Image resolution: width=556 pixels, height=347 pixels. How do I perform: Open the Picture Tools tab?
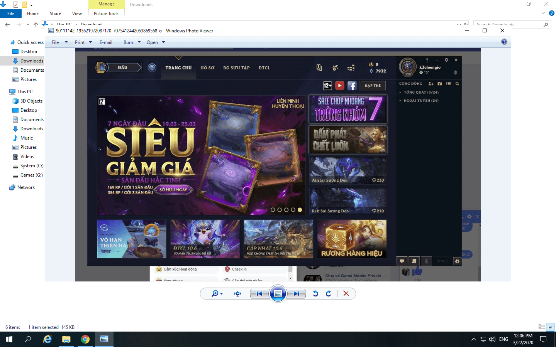click(106, 13)
